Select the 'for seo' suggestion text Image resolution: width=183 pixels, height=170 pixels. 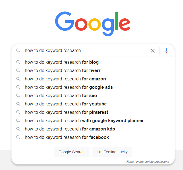point(61,96)
